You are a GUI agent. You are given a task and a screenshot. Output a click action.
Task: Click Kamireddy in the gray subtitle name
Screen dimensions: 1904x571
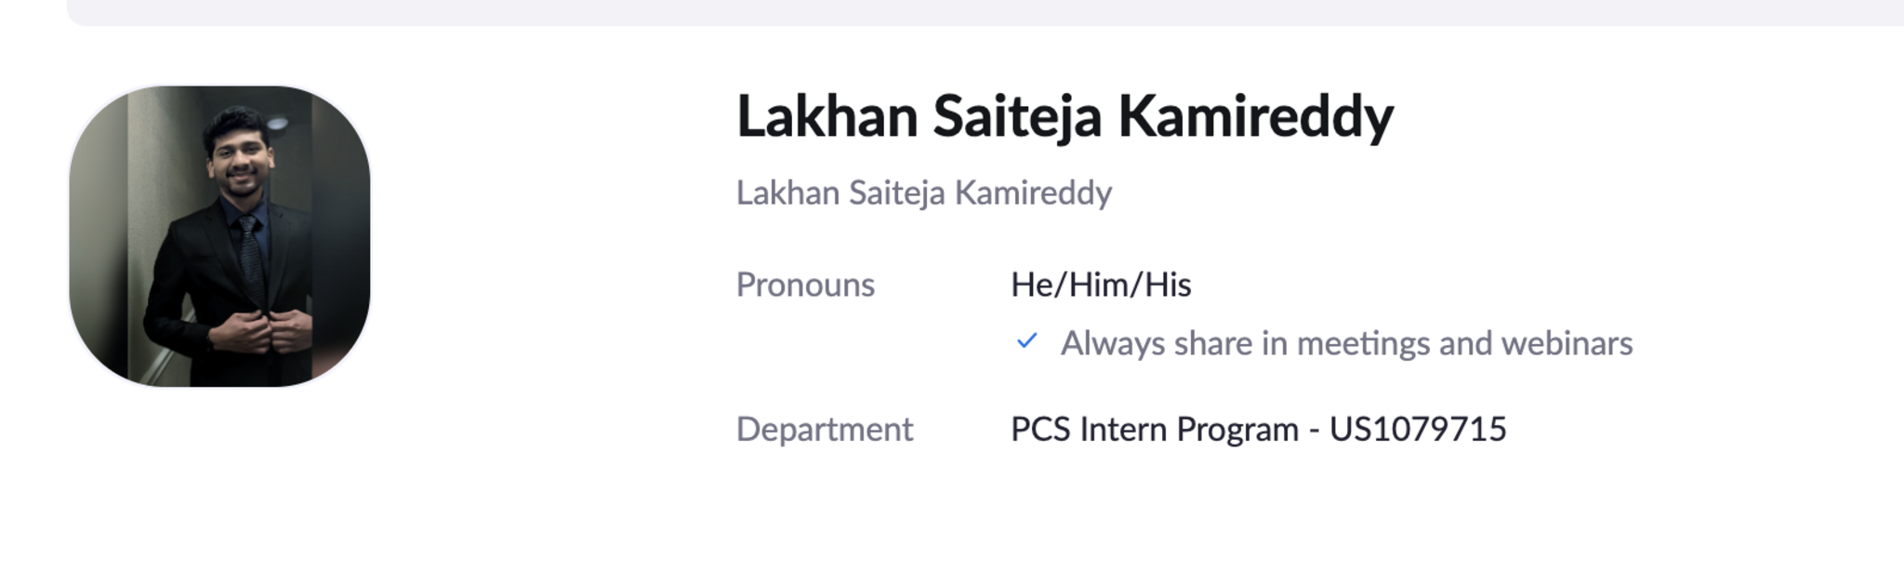click(1033, 193)
